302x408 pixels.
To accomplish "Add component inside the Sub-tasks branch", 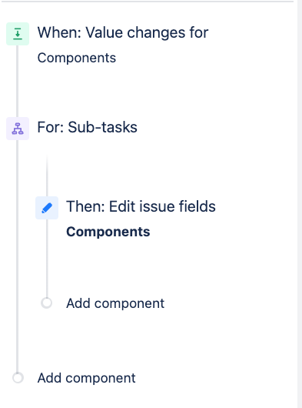I will pos(115,303).
